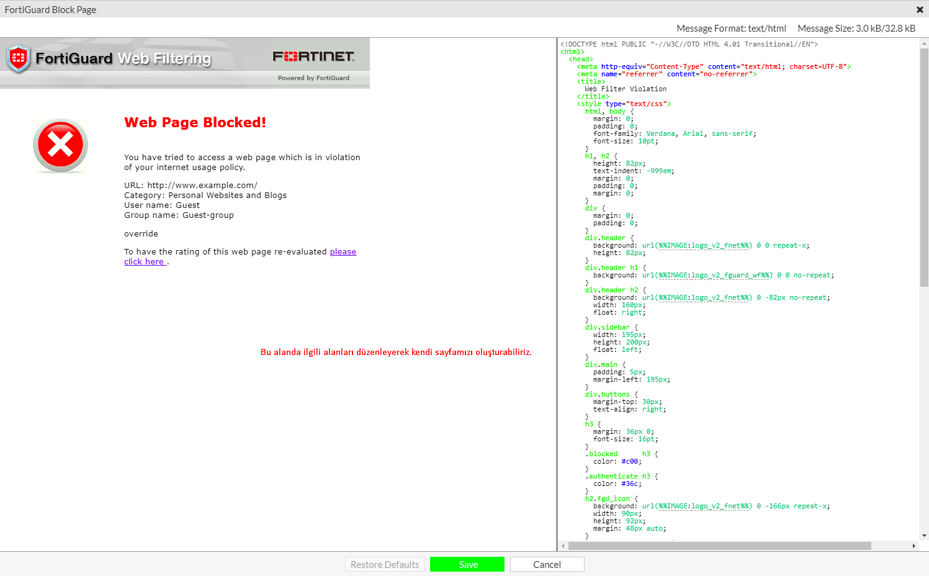The width and height of the screenshot is (929, 576).
Task: Click the red blocked X icon
Action: pos(60,145)
